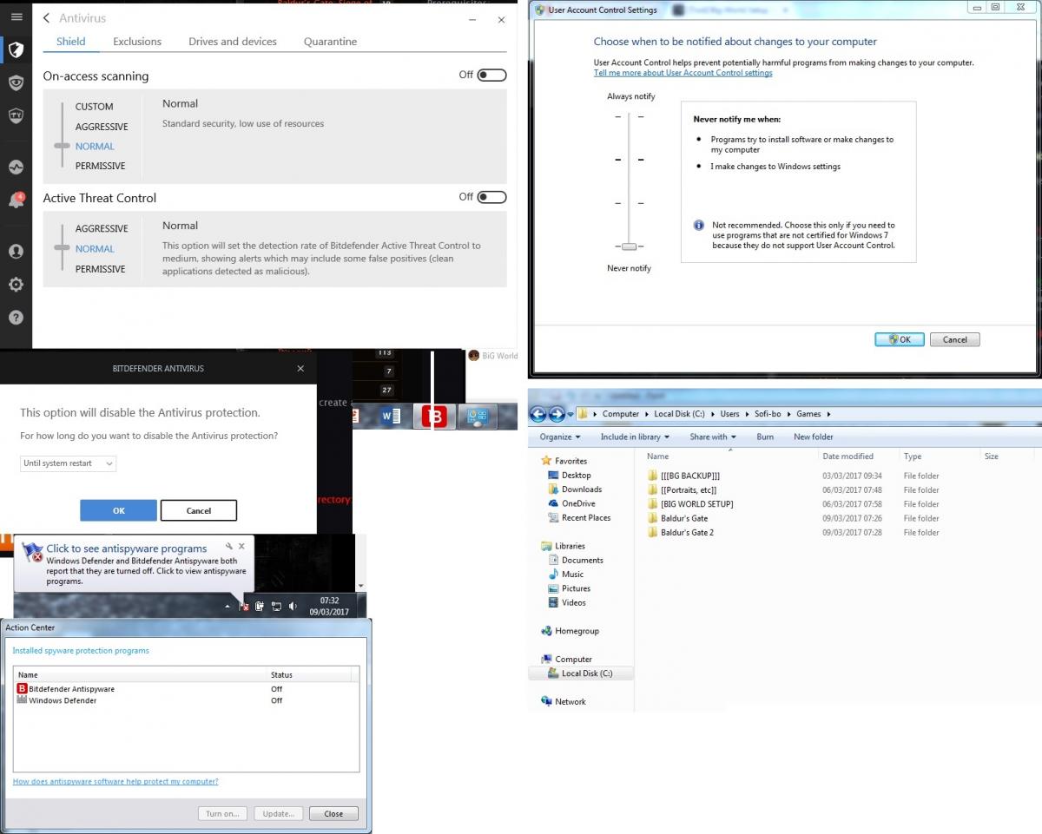
Task: Close the Action Center dialog with Close button
Action: click(x=333, y=814)
